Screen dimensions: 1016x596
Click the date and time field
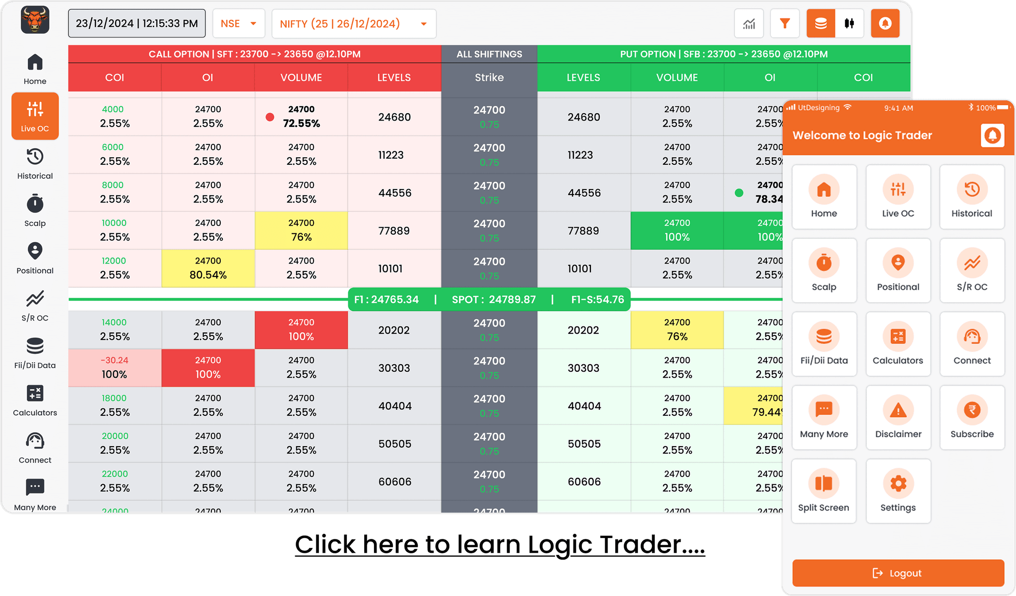(x=137, y=23)
